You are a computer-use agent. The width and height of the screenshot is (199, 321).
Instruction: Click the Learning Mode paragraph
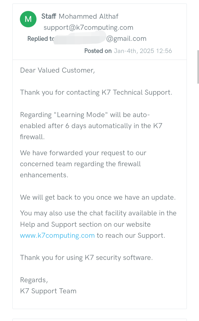[91, 126]
